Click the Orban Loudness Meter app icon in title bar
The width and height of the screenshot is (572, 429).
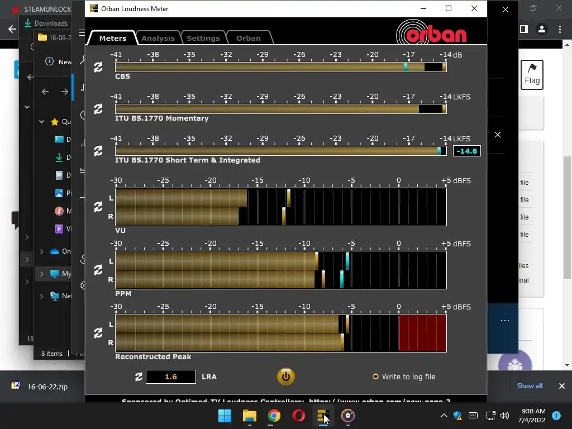click(94, 8)
